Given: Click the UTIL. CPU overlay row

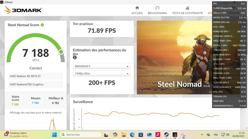Looking at the screenshot, I should tap(229, 92).
